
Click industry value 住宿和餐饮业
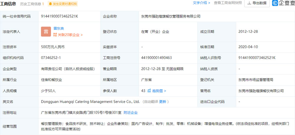(52, 80)
